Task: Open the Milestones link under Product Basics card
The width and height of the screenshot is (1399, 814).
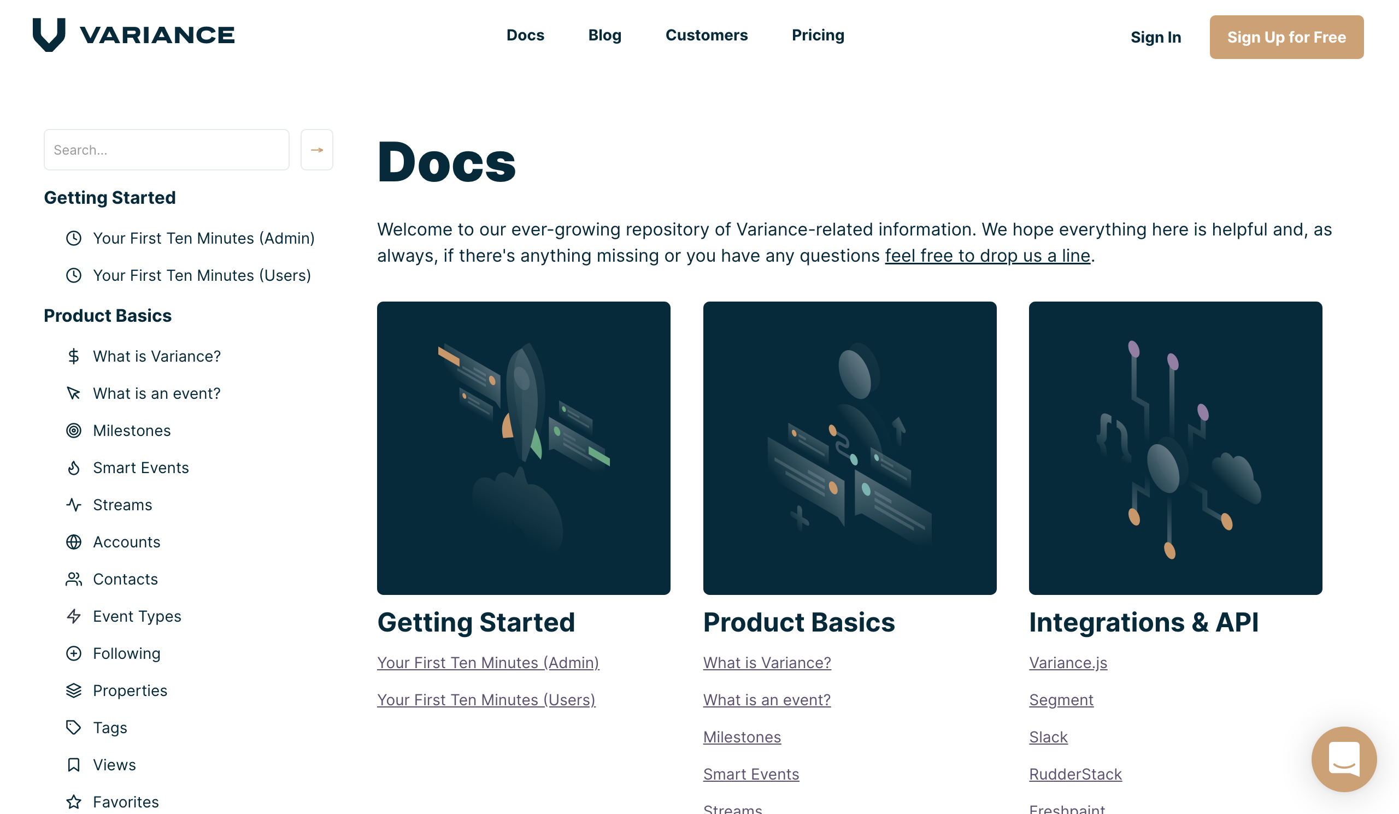Action: (x=742, y=737)
